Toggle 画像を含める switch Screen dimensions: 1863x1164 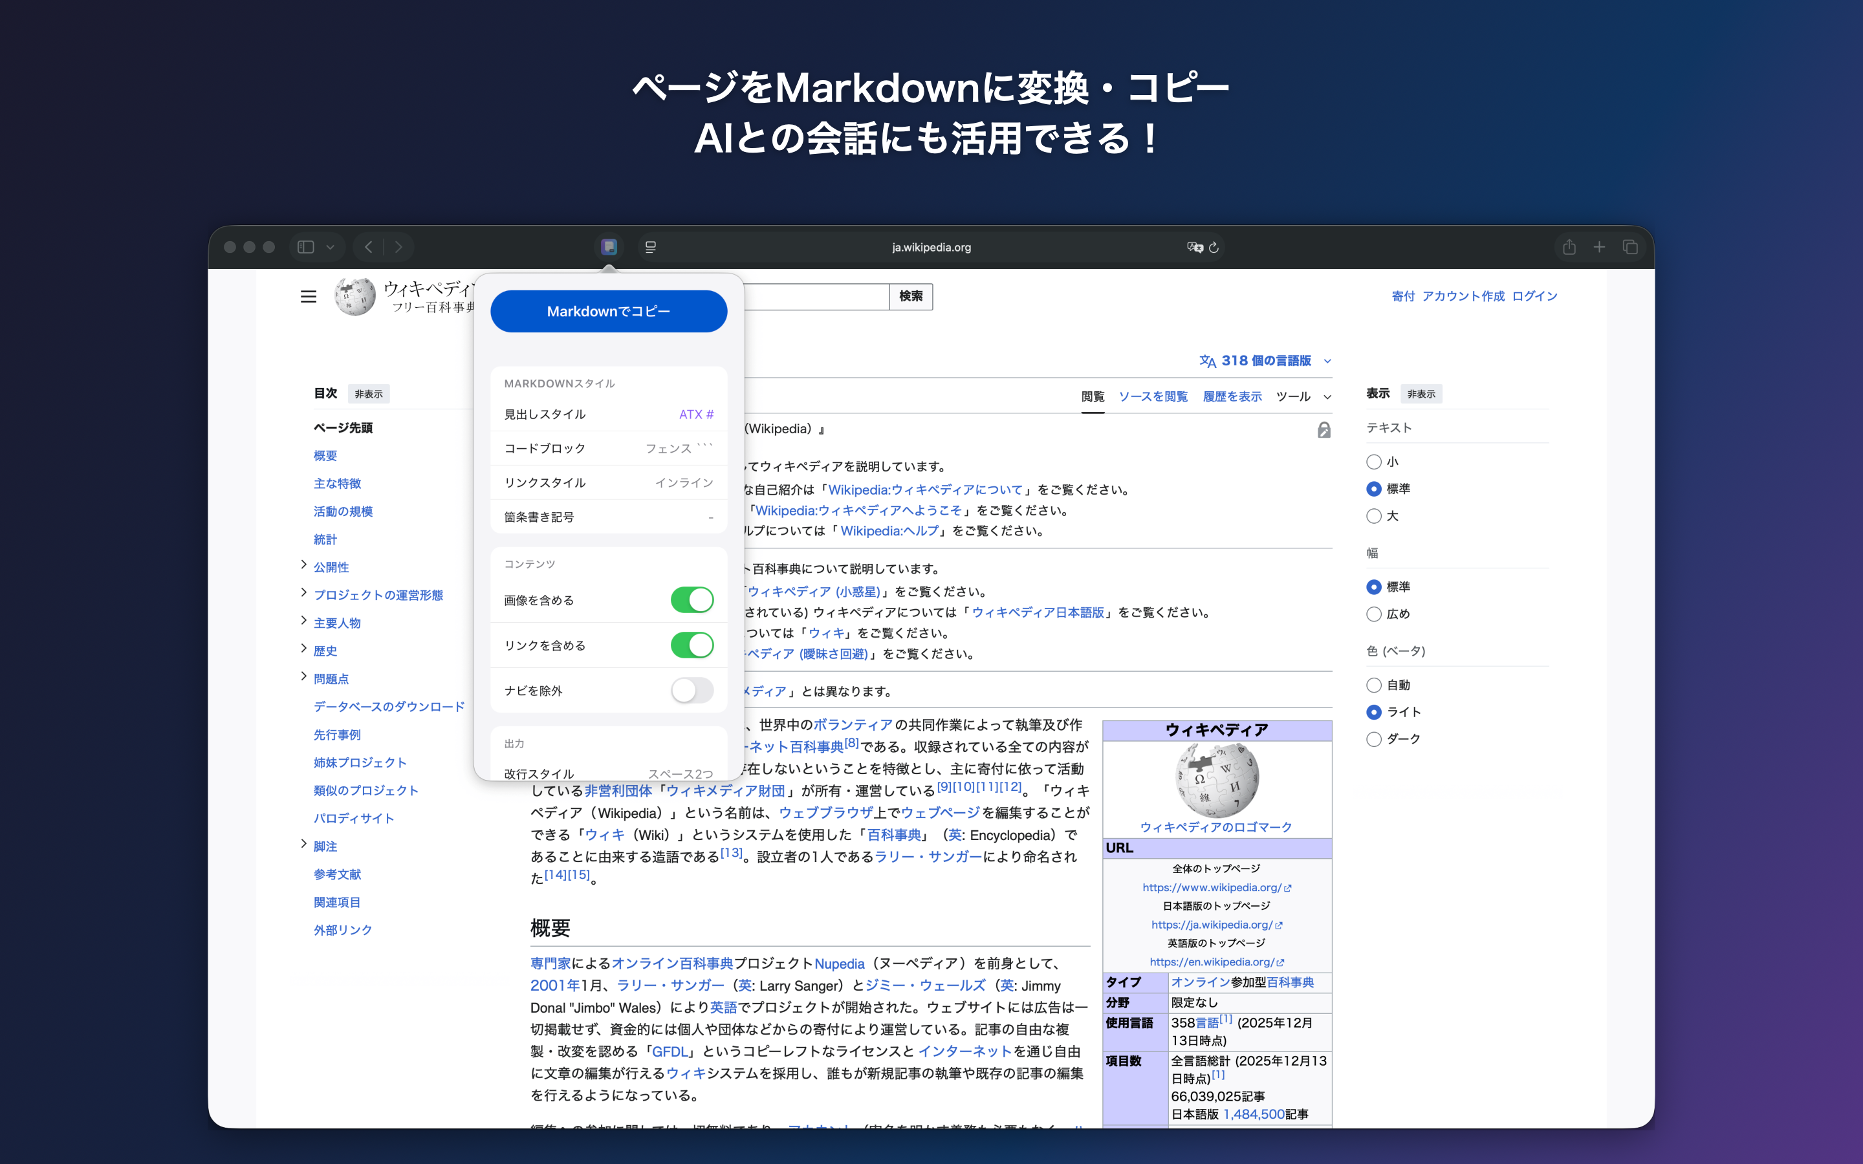pos(692,599)
